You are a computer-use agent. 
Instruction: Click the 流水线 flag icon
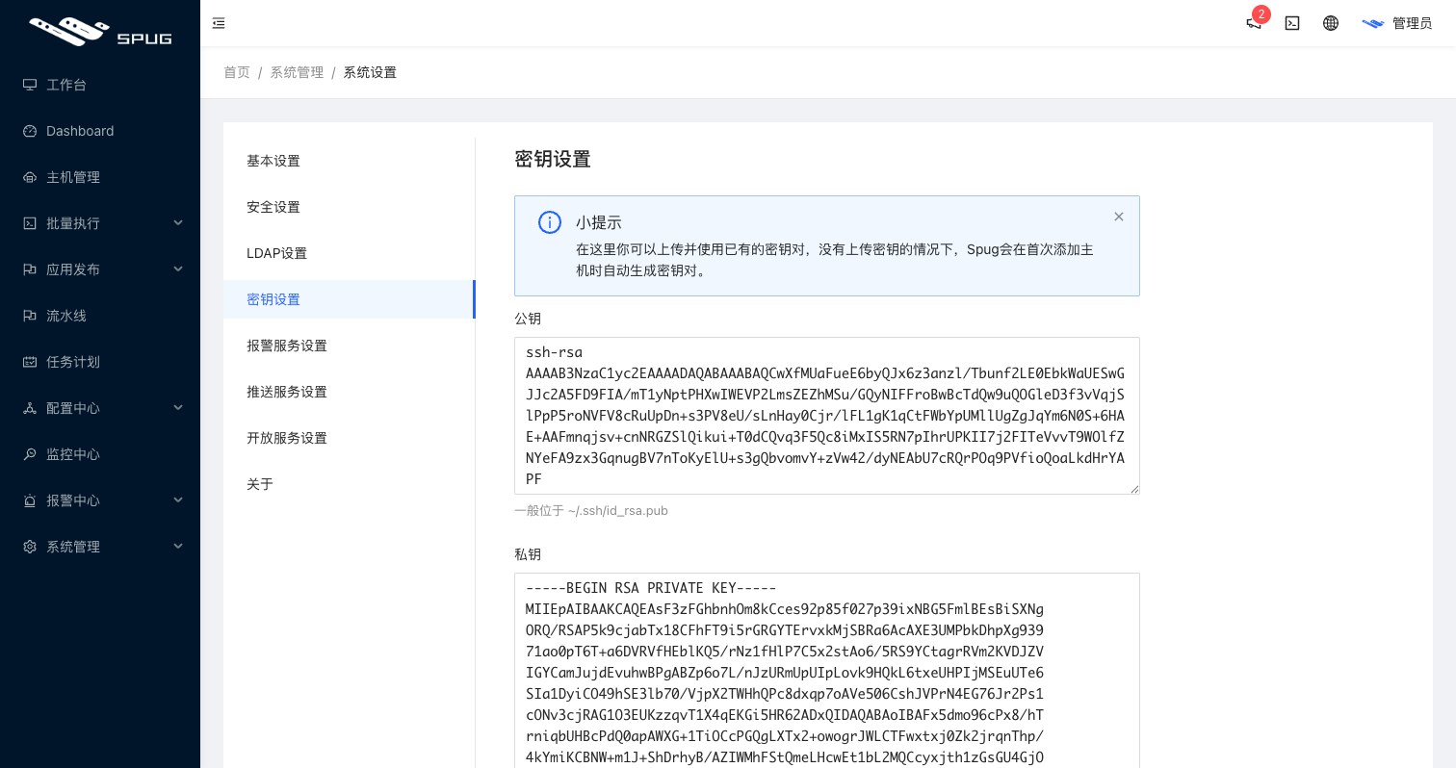(x=30, y=316)
